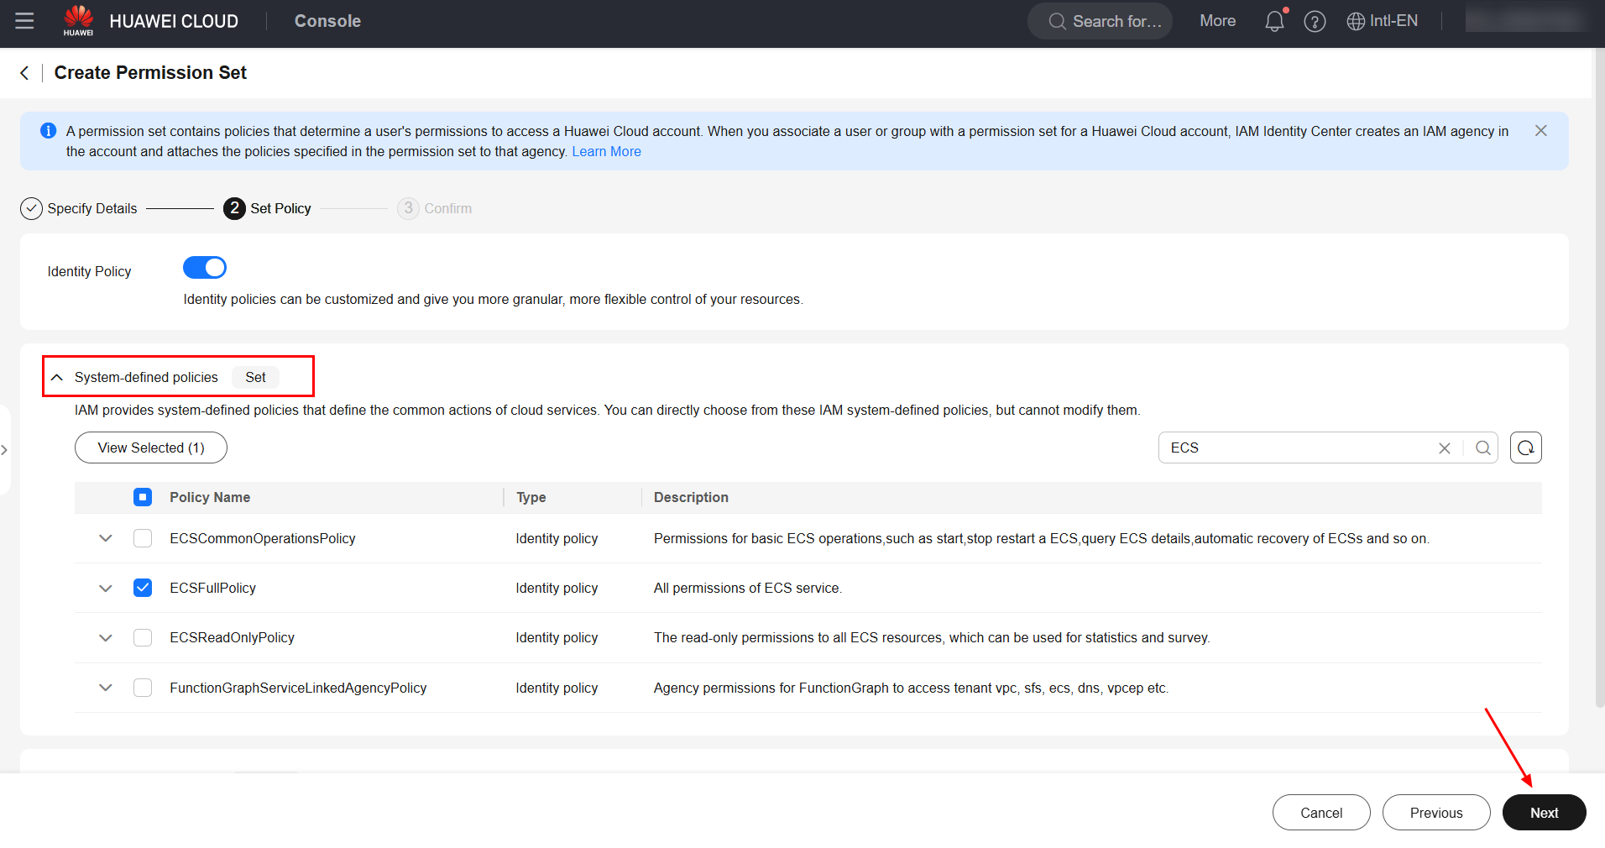
Task: Tick the ECSReadOnlyPolicy checkbox
Action: click(143, 638)
